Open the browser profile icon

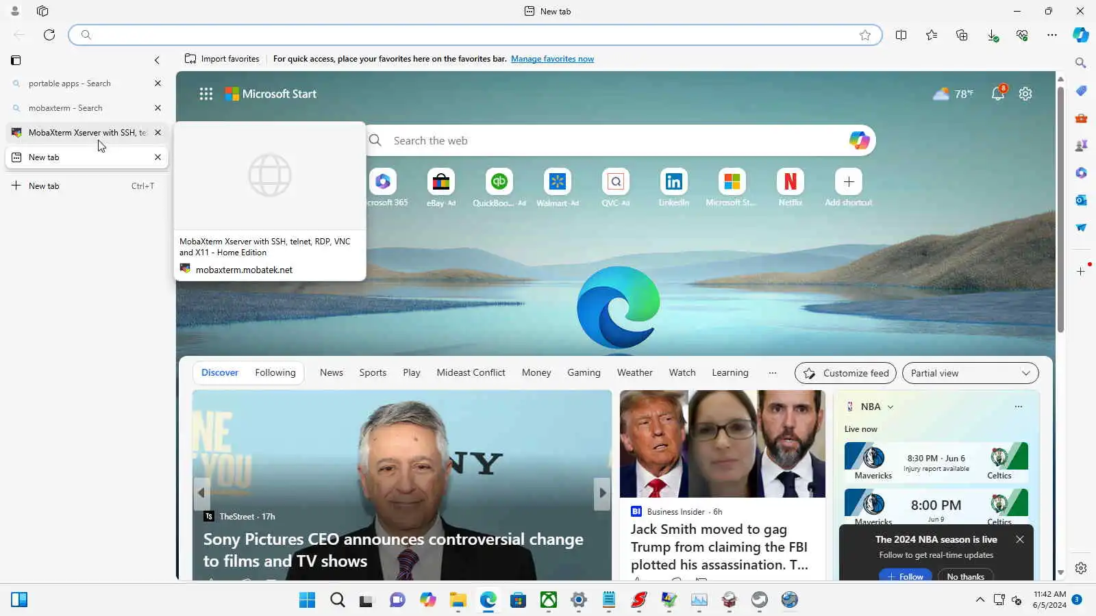click(14, 11)
